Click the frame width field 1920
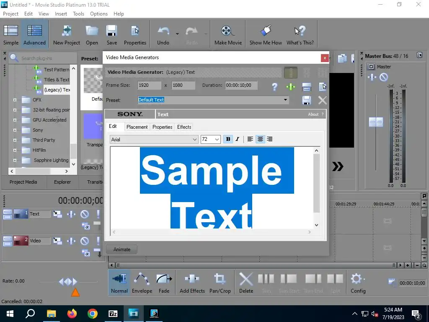The image size is (429, 322). (150, 85)
